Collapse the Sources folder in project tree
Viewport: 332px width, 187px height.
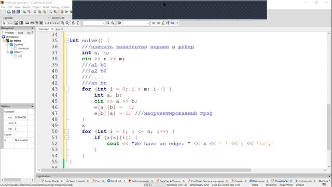7,45
